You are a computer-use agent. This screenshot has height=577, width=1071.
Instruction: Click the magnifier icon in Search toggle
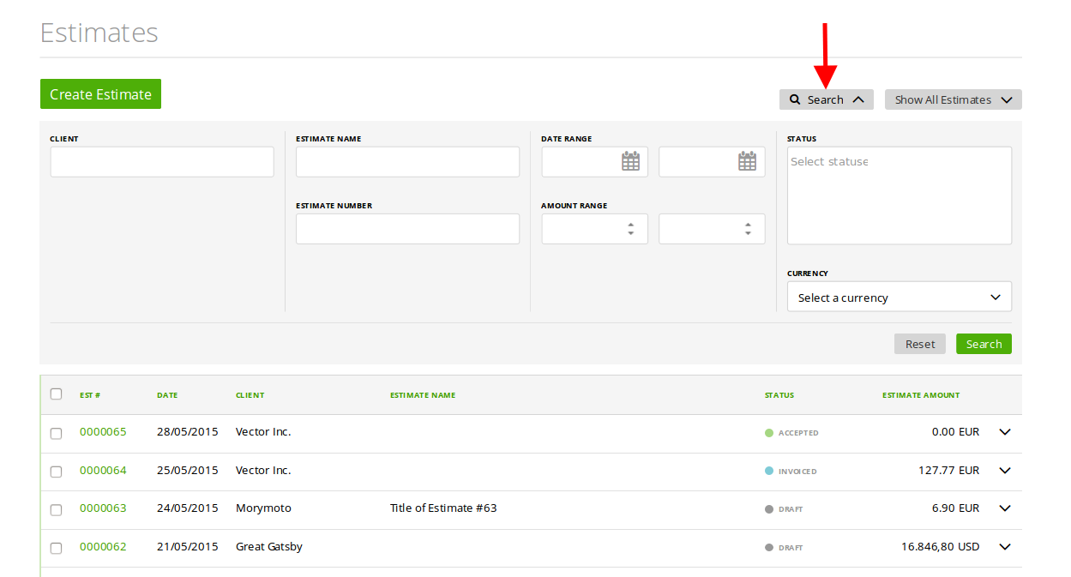(x=795, y=99)
